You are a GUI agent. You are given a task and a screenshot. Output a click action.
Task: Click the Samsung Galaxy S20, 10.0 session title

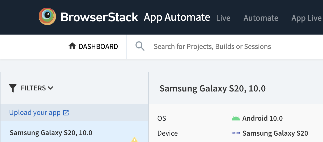(x=212, y=88)
